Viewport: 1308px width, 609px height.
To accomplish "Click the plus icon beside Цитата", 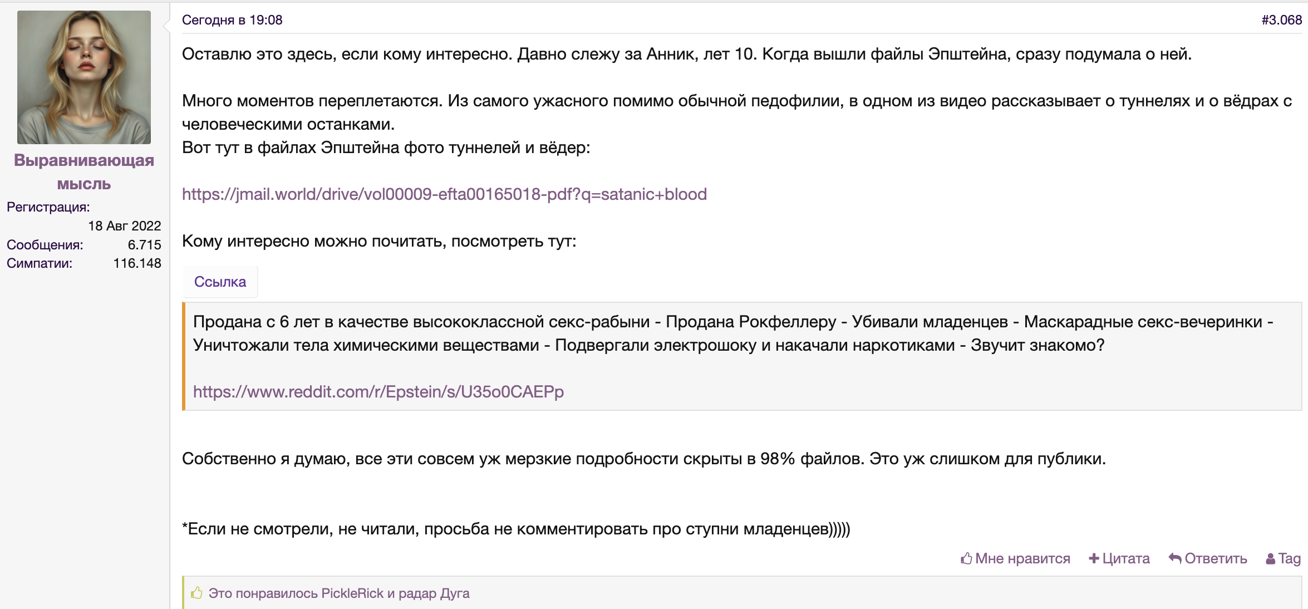I will [1094, 558].
